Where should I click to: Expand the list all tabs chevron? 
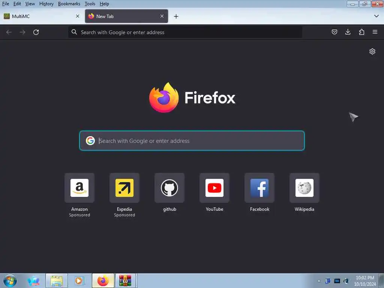click(x=376, y=16)
